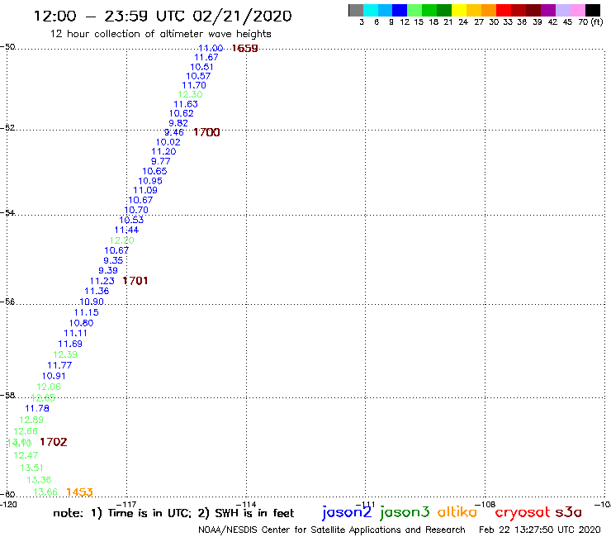Click the wave height value 11.70
611x537 pixels.
coord(194,85)
